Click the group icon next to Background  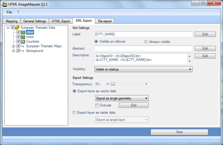pyautogui.click(x=22, y=51)
